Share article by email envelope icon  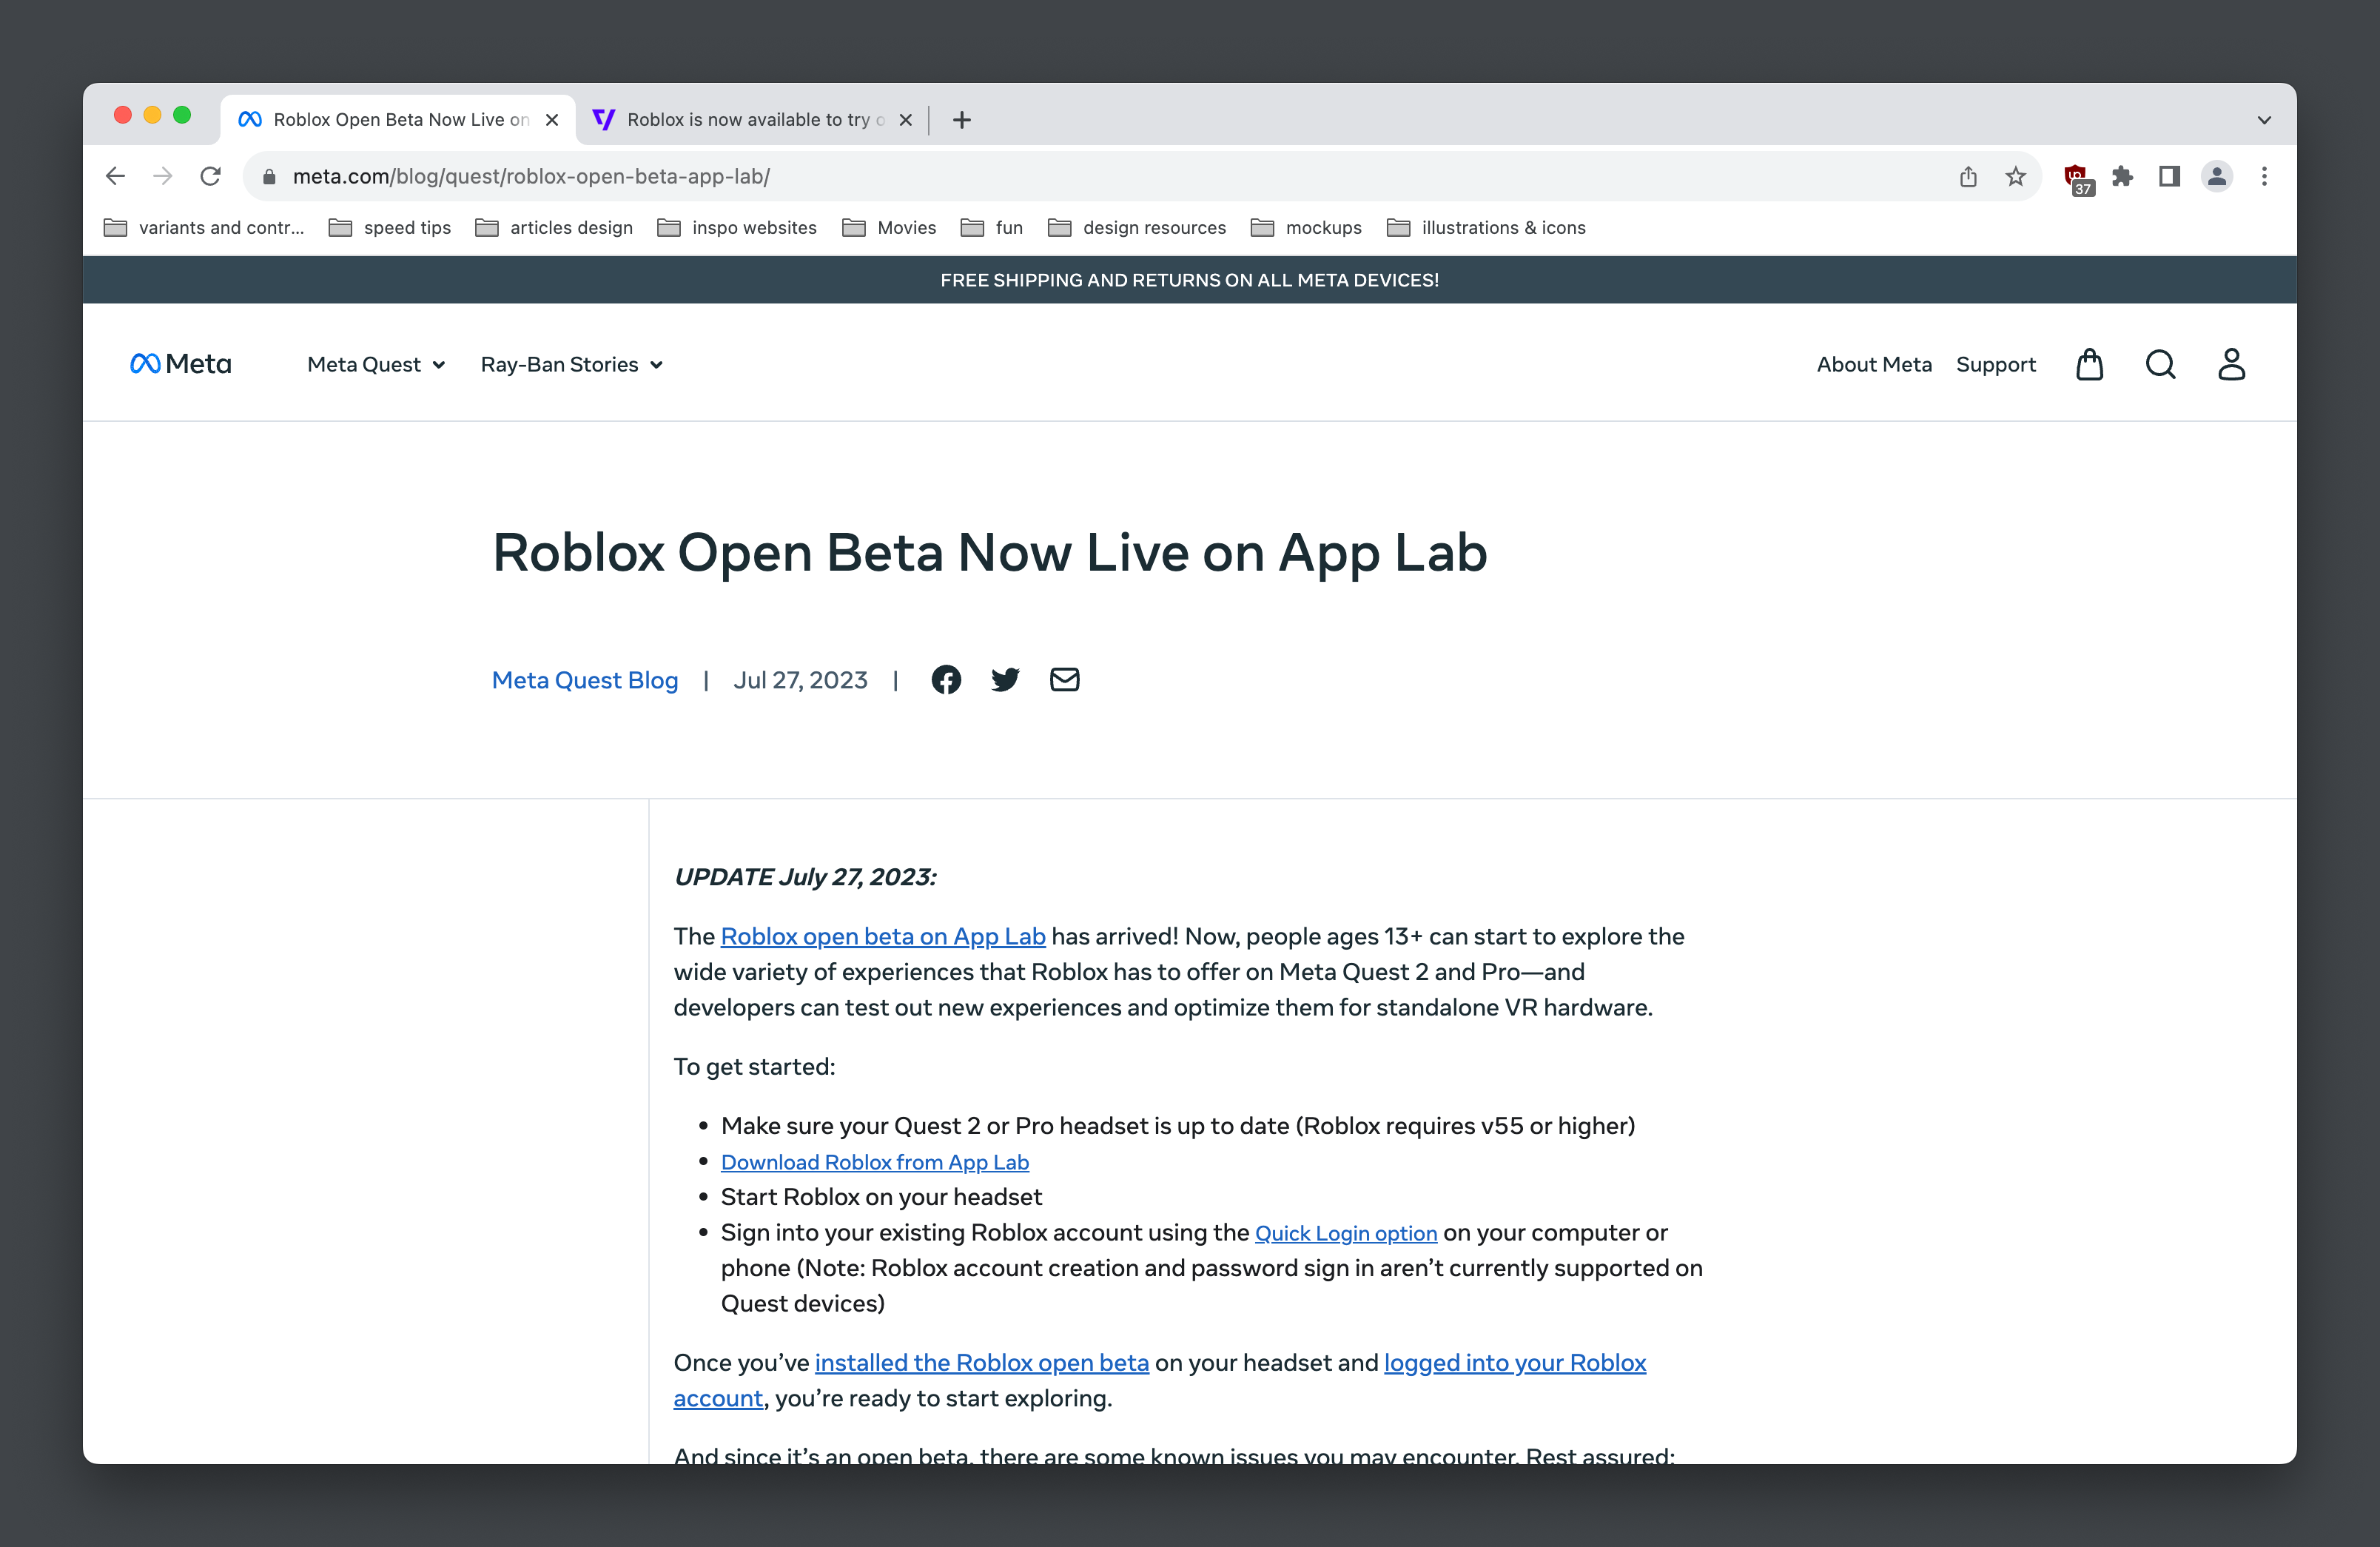coord(1064,680)
